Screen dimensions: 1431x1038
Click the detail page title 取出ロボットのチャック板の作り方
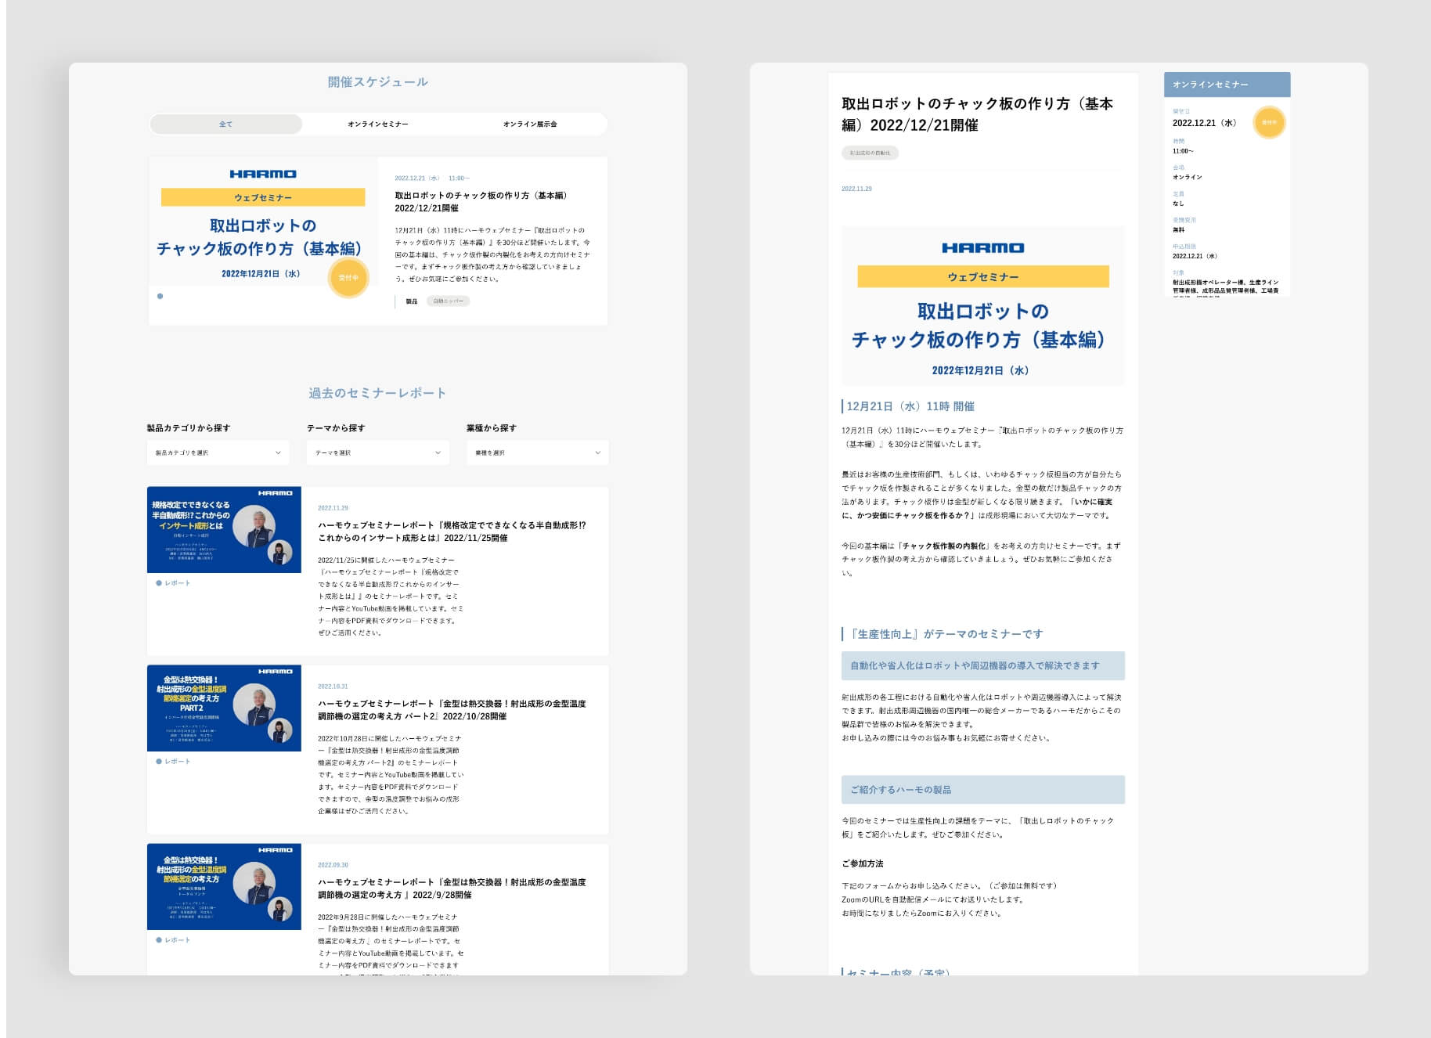pos(977,114)
